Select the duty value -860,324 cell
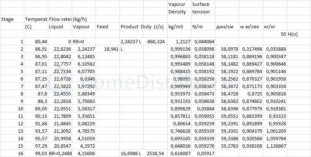 (155, 41)
